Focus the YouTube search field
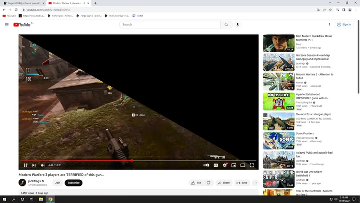Image resolution: width=360 pixels, height=203 pixels. pos(170,25)
